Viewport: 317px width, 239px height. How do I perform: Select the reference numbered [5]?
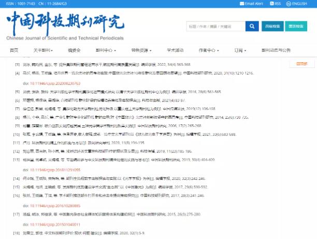tap(118, 92)
